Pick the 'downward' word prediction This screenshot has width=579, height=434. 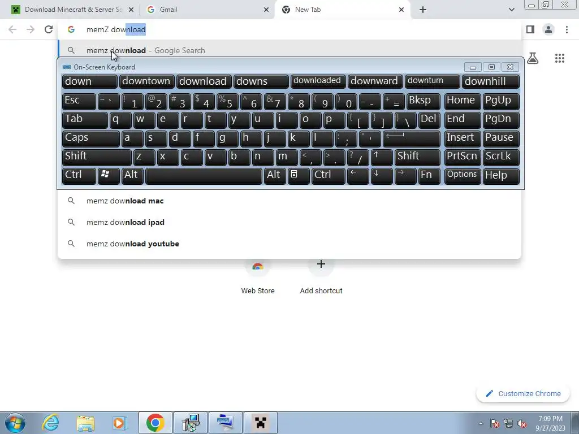pos(375,81)
